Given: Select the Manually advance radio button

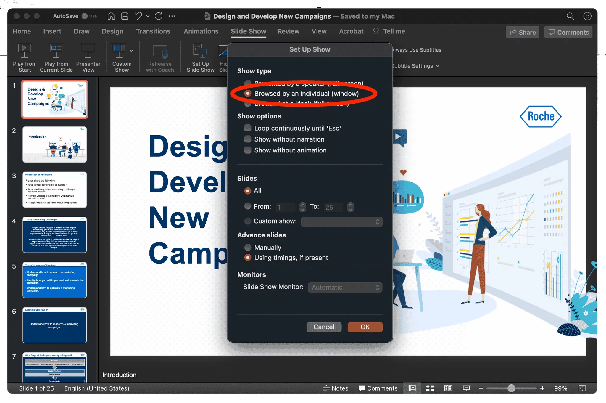Looking at the screenshot, I should (x=248, y=247).
